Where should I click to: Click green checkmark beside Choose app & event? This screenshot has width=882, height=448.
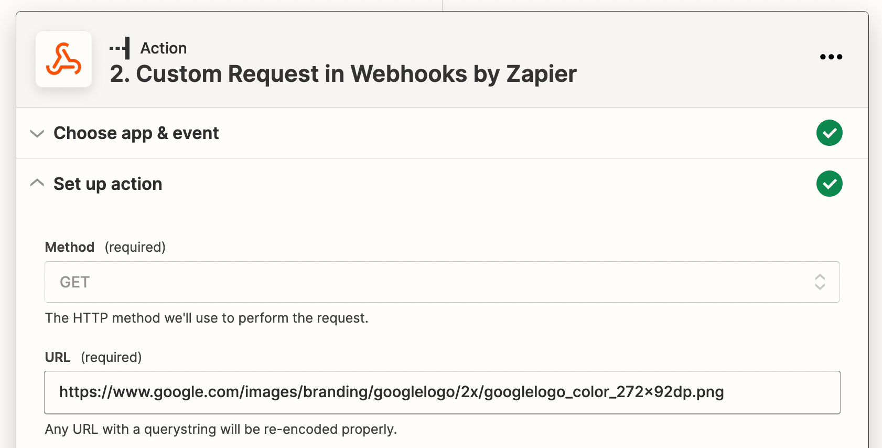point(830,133)
